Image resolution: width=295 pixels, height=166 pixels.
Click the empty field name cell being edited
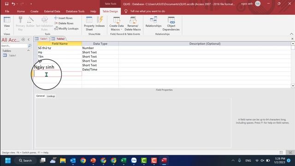(x=58, y=74)
